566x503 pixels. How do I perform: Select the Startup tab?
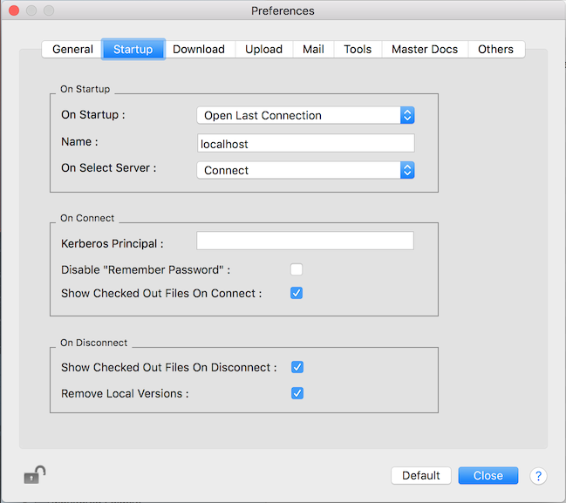(x=133, y=49)
